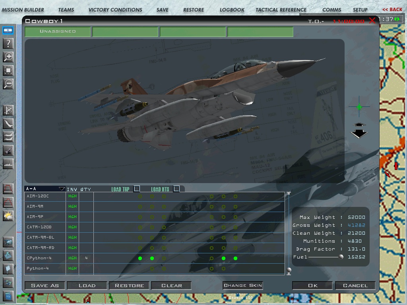This screenshot has width=407, height=305.
Task: Select the Unassigned pilot tab
Action: coord(58,32)
